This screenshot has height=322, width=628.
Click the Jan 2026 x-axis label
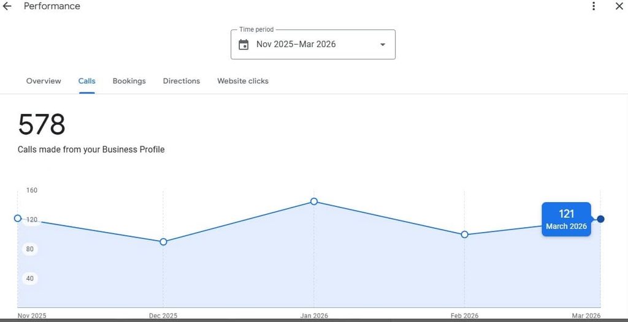pyautogui.click(x=314, y=316)
